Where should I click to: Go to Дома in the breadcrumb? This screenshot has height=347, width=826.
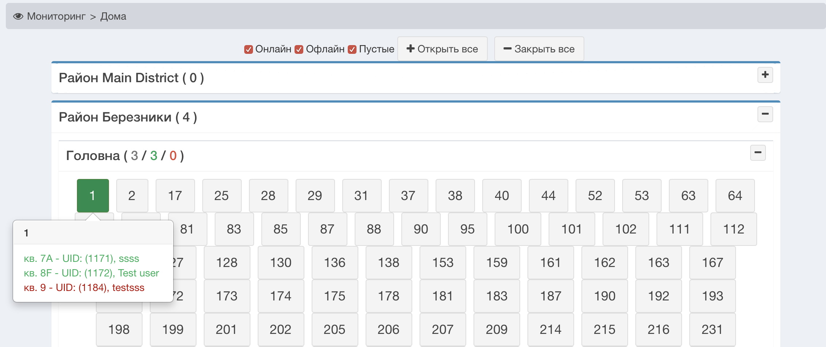[x=113, y=16]
